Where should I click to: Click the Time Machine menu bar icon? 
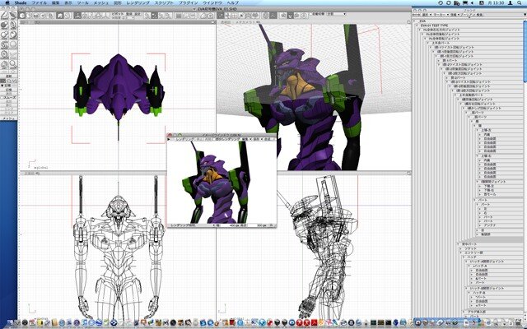pyautogui.click(x=441, y=2)
